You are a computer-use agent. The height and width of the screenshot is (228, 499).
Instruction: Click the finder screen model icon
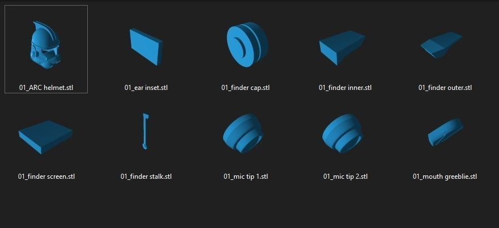tap(45, 137)
